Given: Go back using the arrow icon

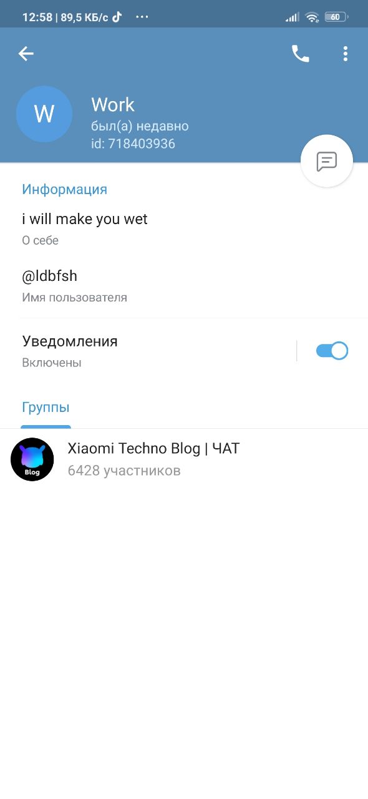Looking at the screenshot, I should coord(26,54).
